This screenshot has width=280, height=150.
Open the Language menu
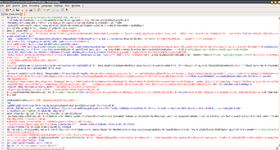pos(46,6)
